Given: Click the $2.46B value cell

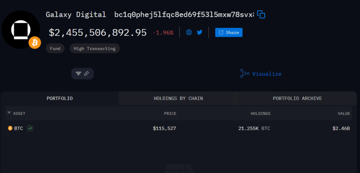Looking at the screenshot, I should (x=341, y=128).
